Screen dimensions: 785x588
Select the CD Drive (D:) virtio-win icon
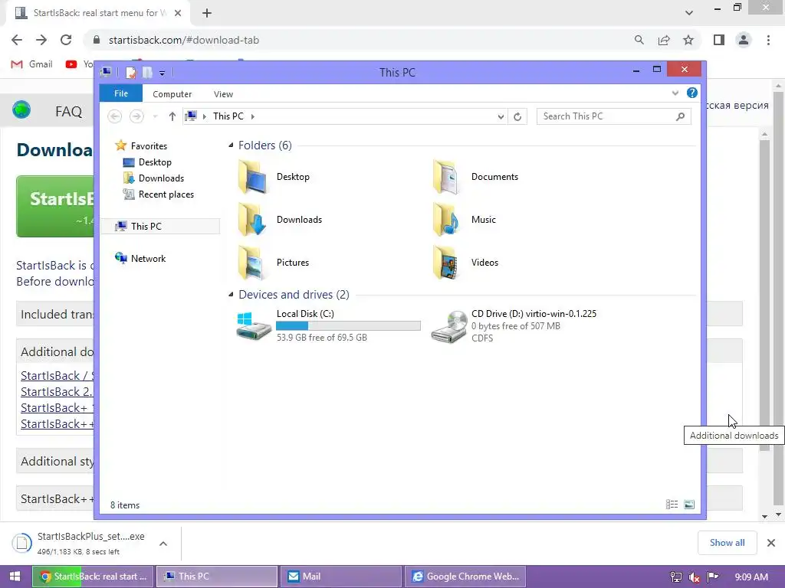point(449,326)
